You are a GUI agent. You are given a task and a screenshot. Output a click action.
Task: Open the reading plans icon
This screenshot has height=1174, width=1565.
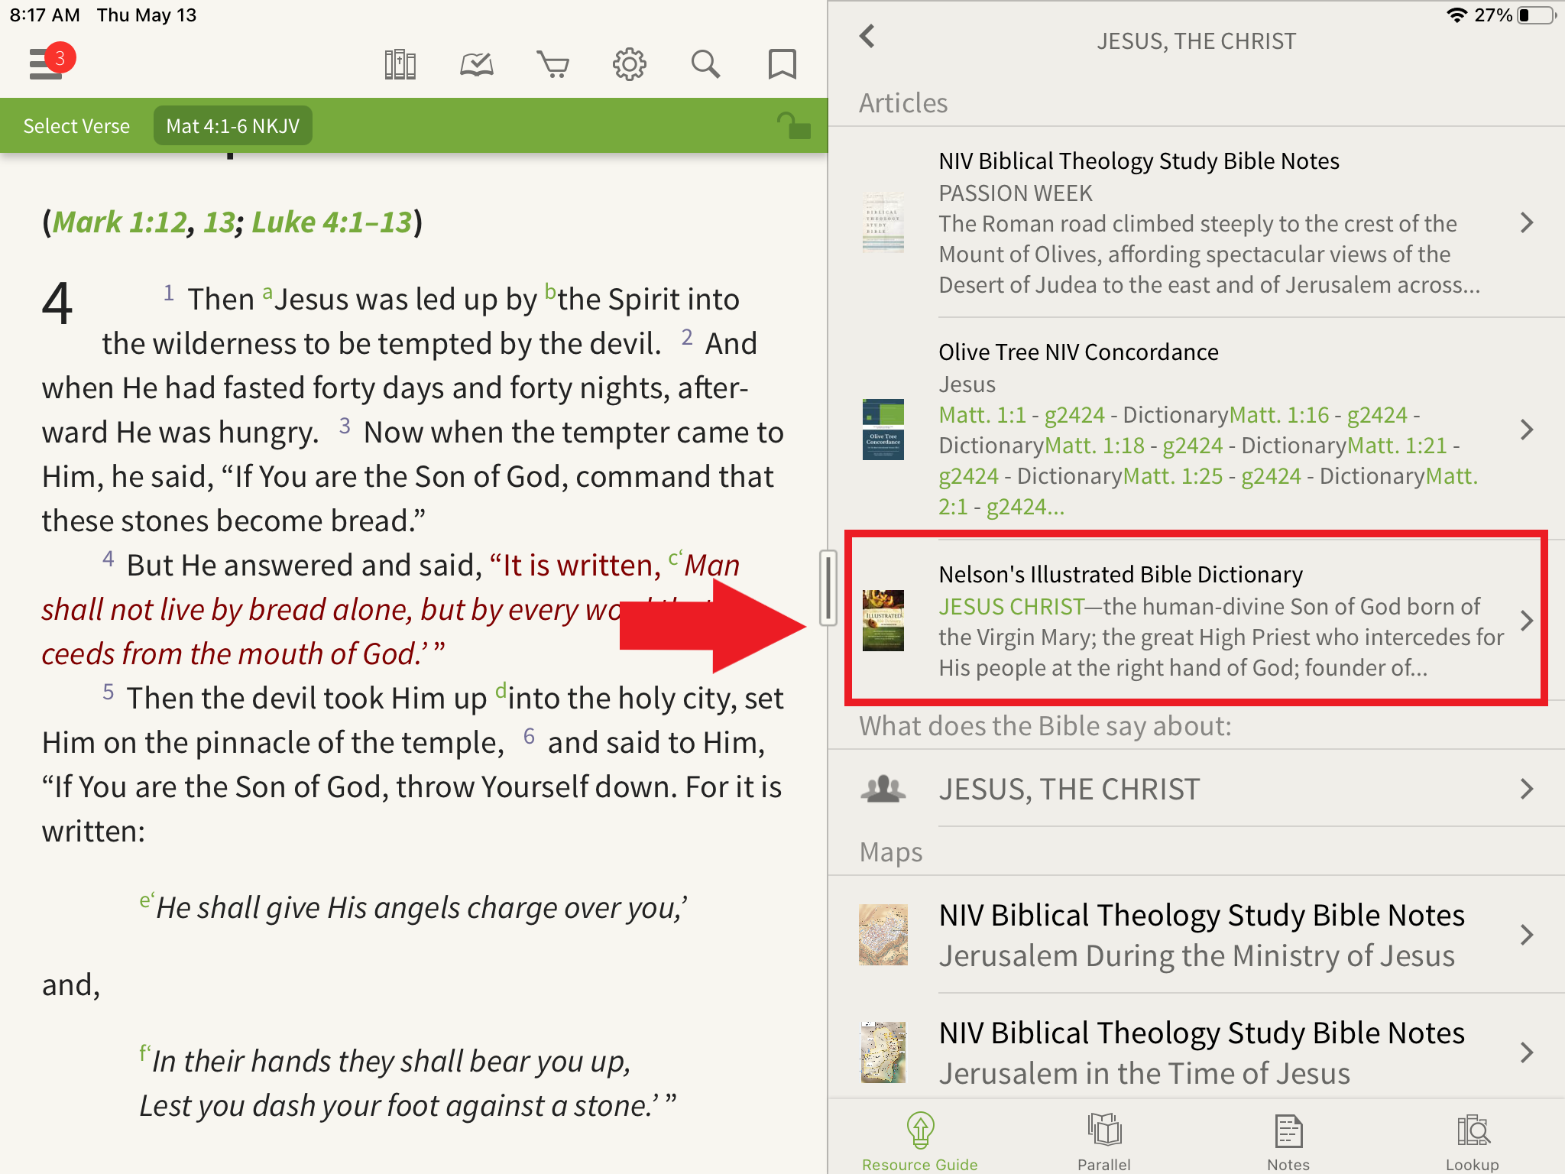point(477,64)
